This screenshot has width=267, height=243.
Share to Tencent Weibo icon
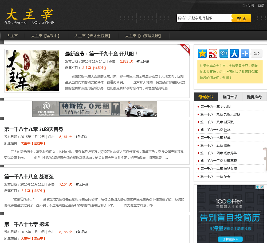click(x=224, y=53)
